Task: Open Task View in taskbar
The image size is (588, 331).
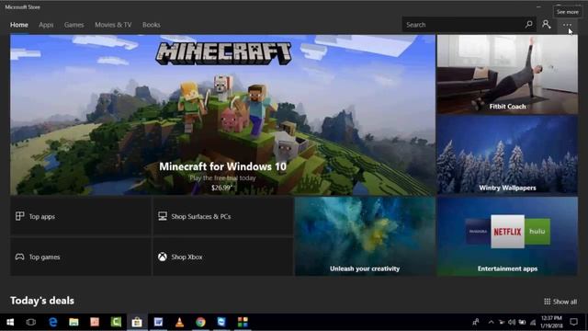Action: coord(30,322)
